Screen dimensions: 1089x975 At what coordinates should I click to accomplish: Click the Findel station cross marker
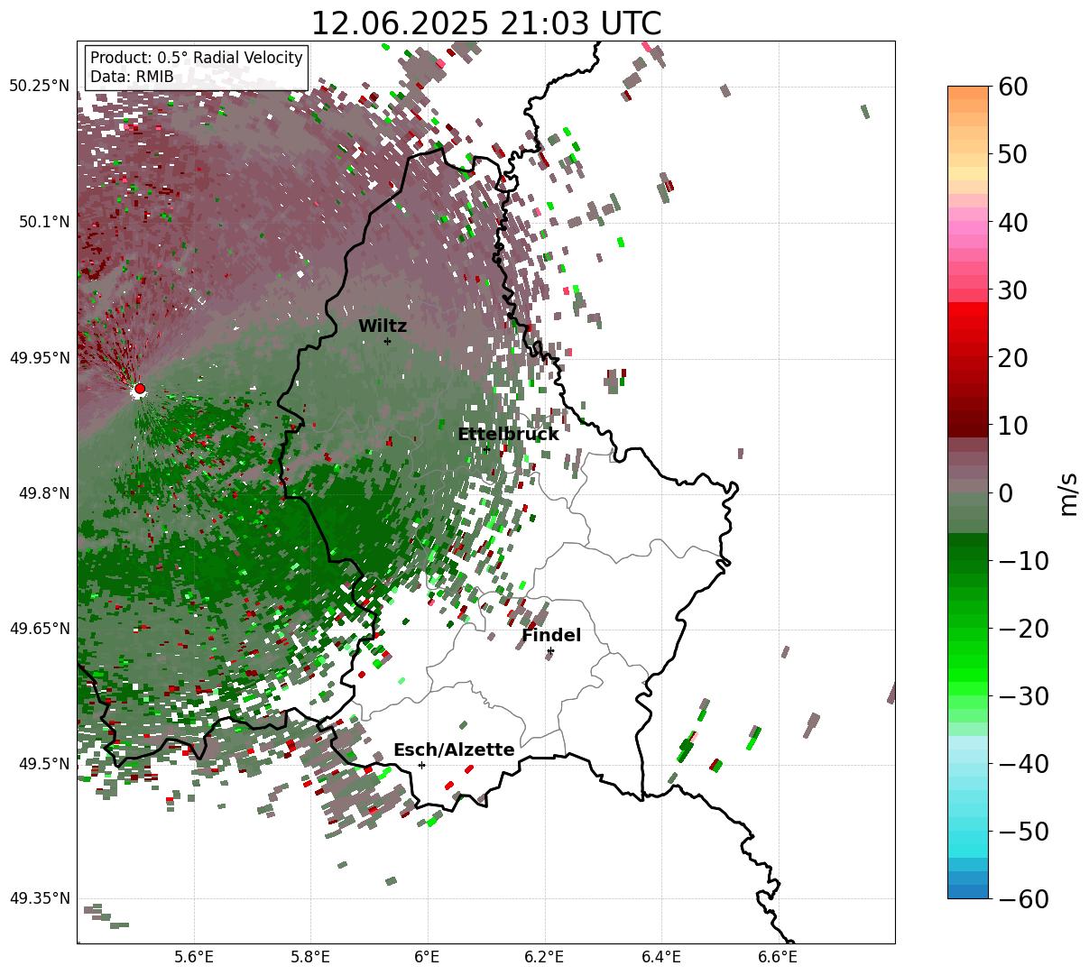[x=550, y=650]
